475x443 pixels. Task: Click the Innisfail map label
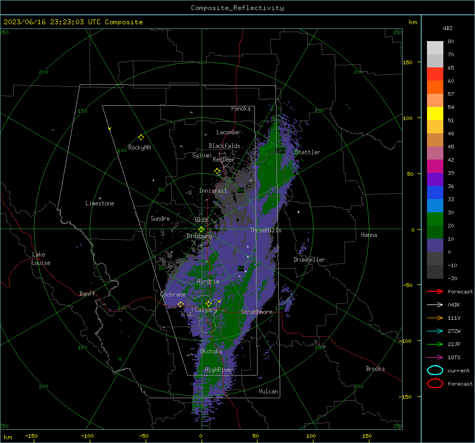click(x=213, y=191)
